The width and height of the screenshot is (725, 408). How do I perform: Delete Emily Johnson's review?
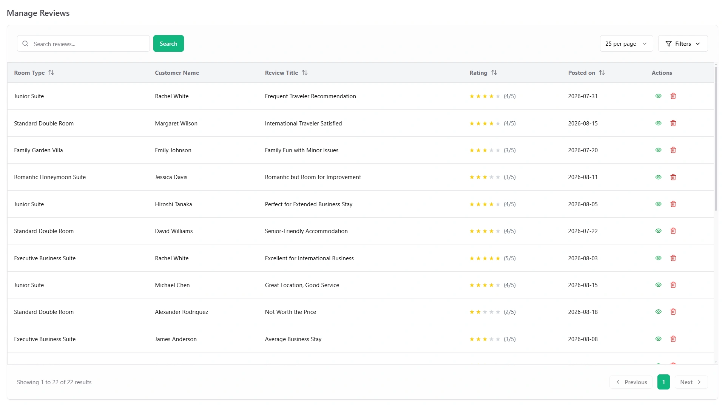tap(673, 150)
